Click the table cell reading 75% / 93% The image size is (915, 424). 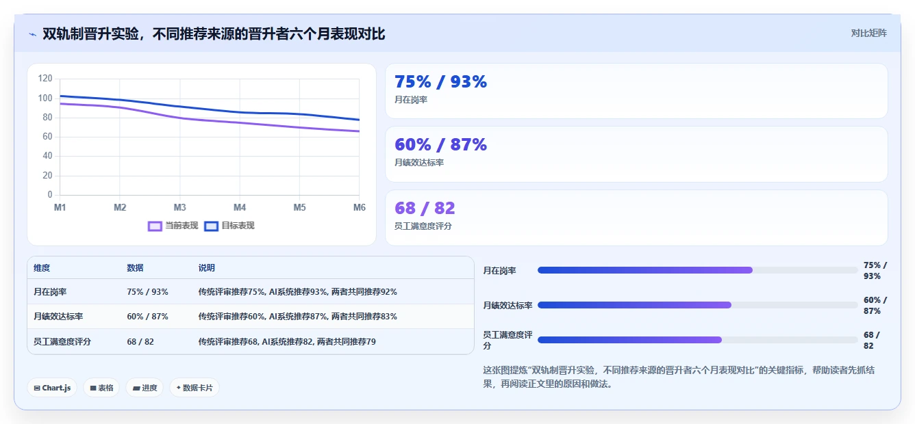coord(147,292)
